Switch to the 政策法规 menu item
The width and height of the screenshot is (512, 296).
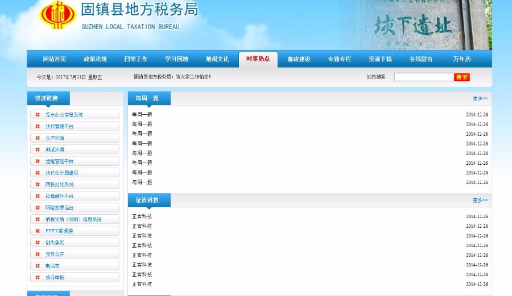click(95, 59)
